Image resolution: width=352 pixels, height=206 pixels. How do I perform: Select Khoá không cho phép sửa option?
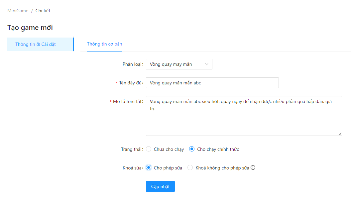(190, 168)
